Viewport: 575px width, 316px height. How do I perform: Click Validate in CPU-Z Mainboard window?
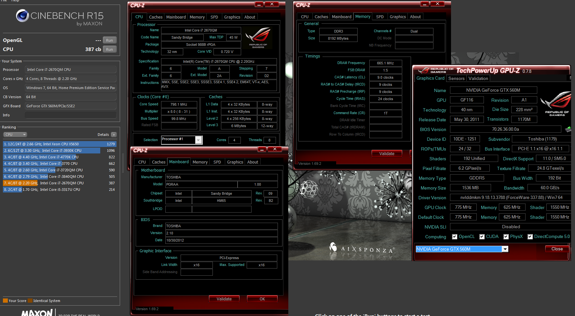224,299
